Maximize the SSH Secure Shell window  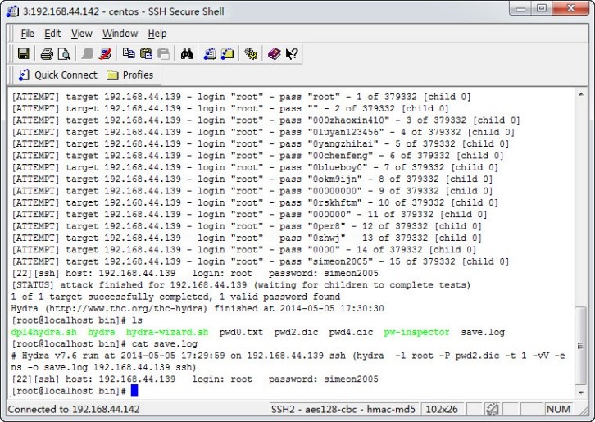tap(542, 8)
